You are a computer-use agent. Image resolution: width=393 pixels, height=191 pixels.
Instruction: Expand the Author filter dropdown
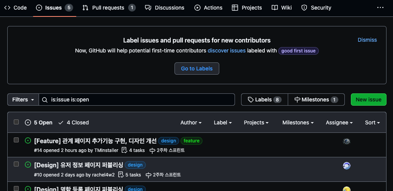click(191, 122)
